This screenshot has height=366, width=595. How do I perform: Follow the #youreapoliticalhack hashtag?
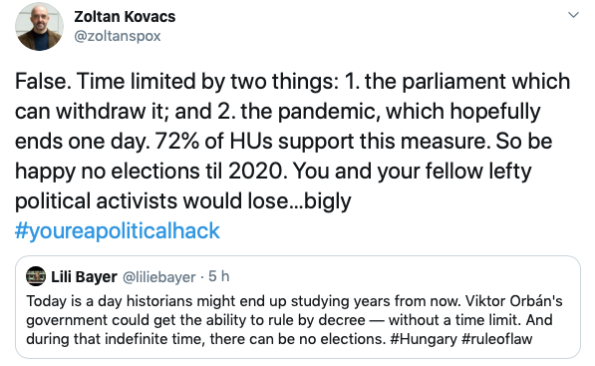118,230
